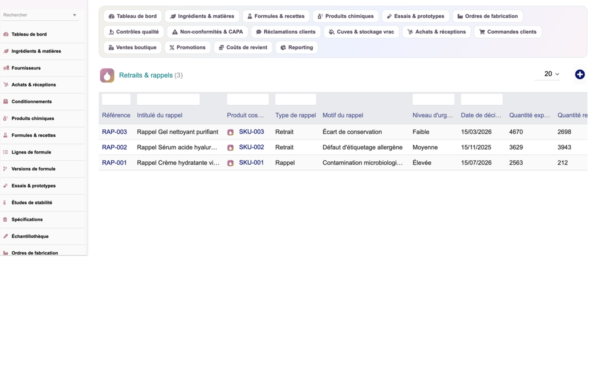
Task: Click the Intitulé du rappel filter field
Action: 168,99
